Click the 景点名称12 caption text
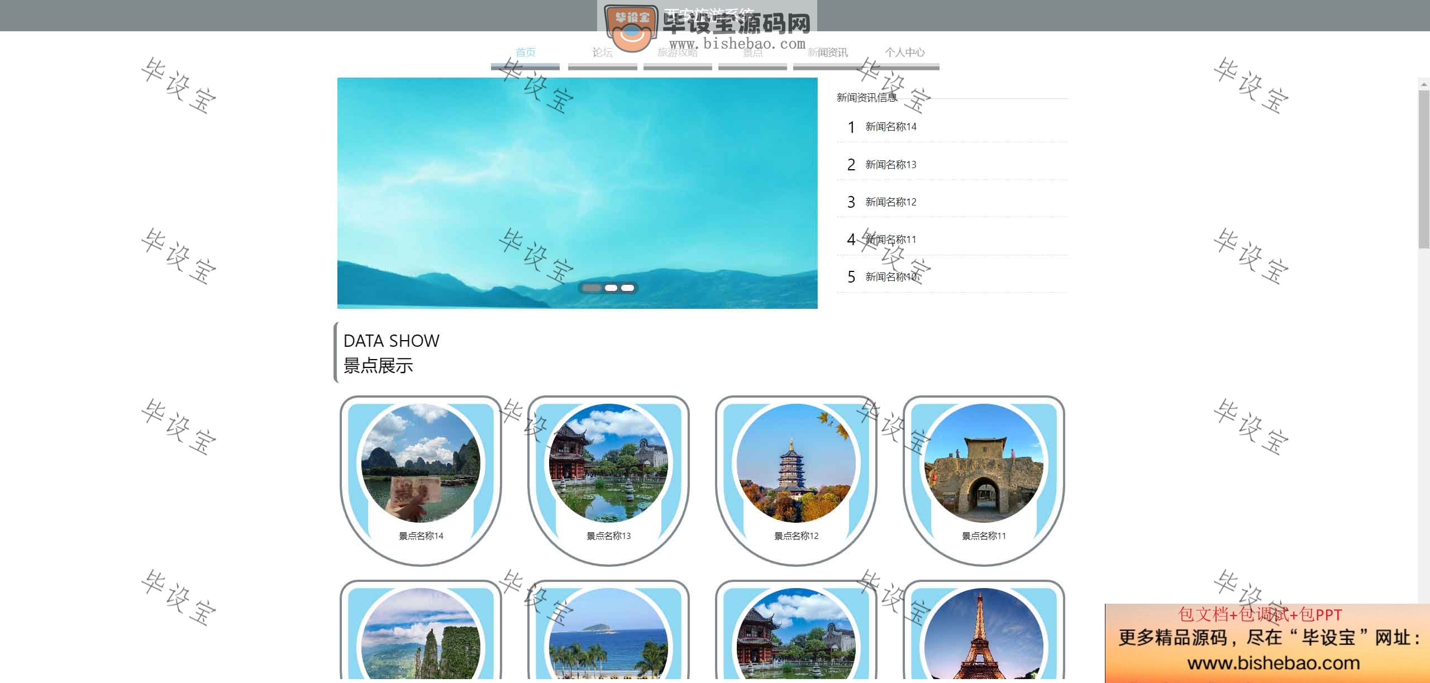1430x683 pixels. [796, 536]
